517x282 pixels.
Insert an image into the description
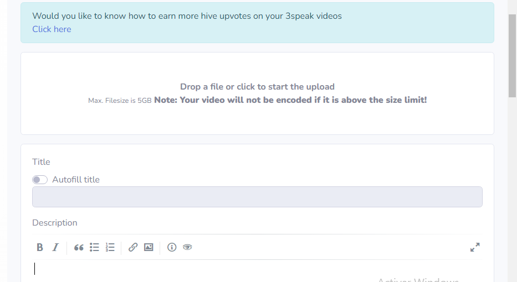click(149, 248)
